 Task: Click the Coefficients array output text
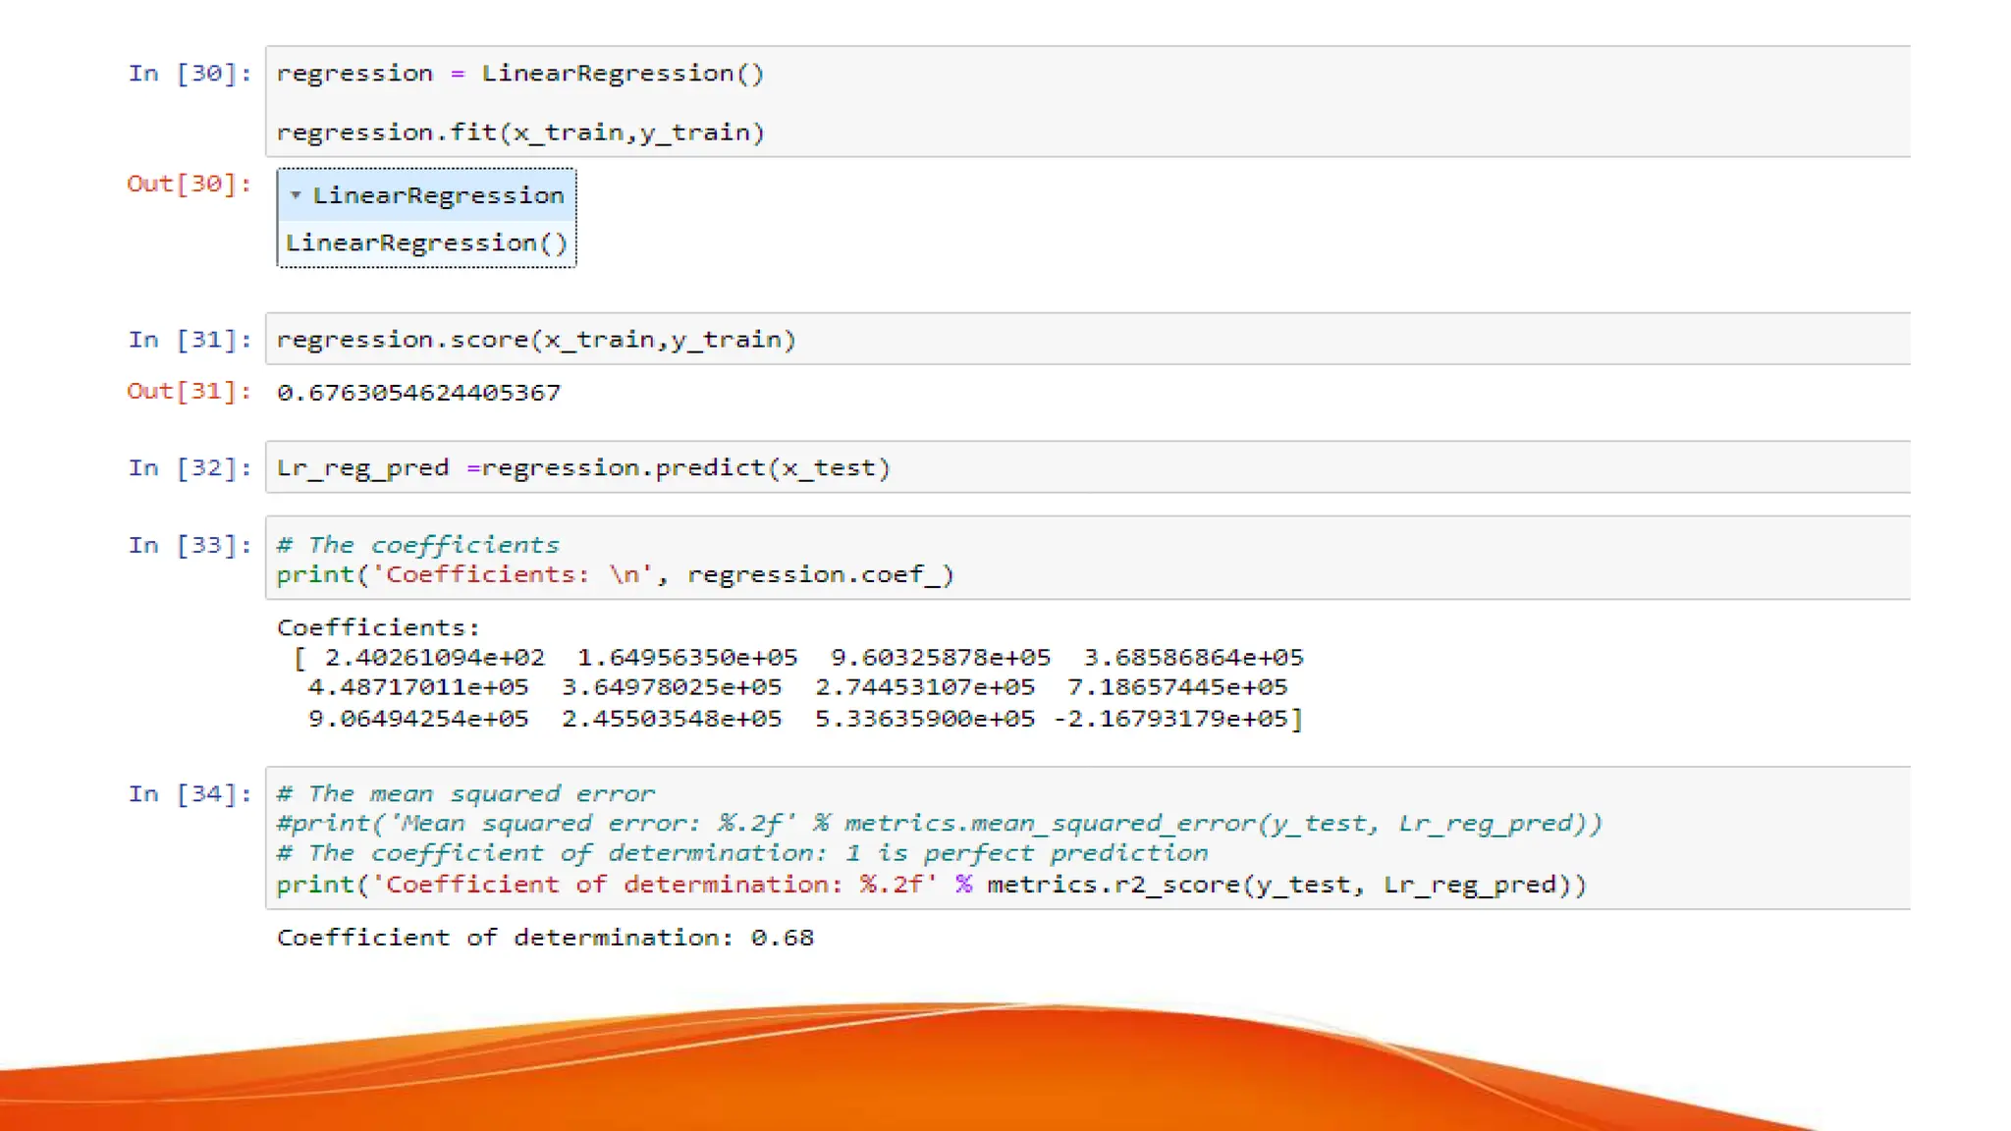(x=797, y=687)
